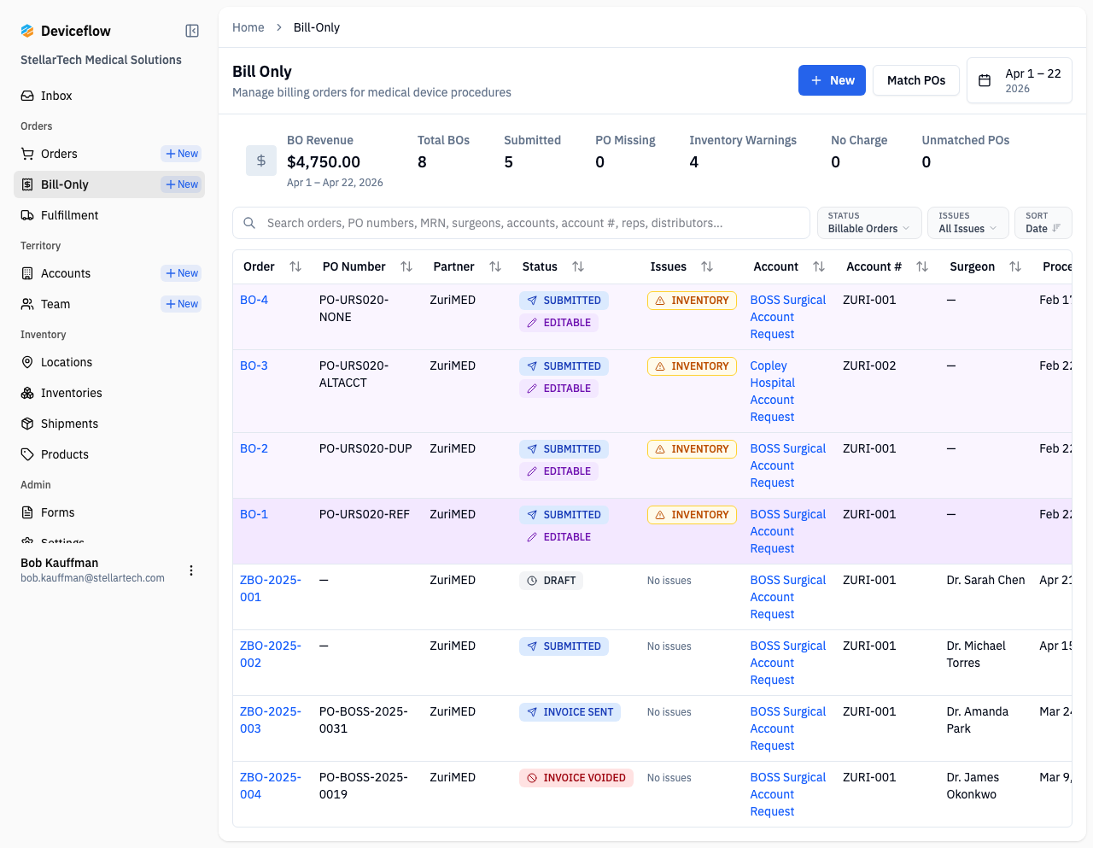Open user menu dots for Bob Kauffman
The image size is (1093, 848).
pos(191,570)
